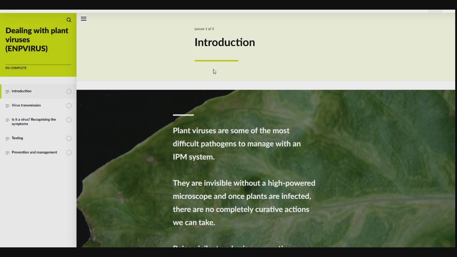Click the search magnifier icon in sidebar

(x=69, y=20)
